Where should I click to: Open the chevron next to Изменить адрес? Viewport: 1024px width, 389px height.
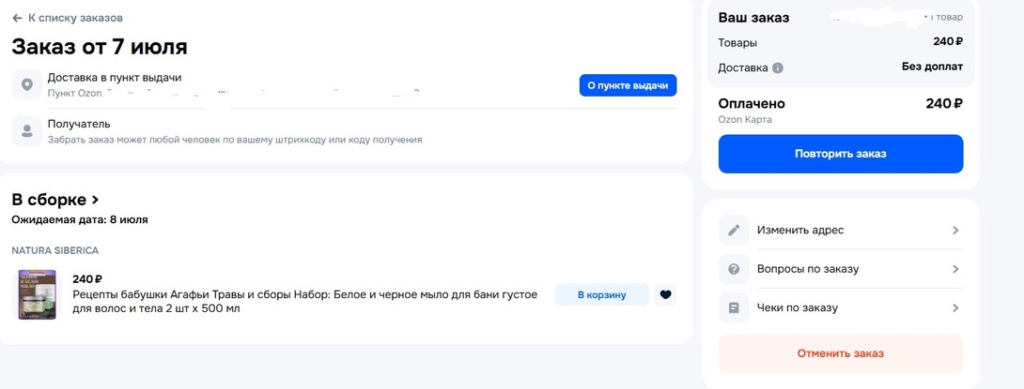(x=955, y=231)
